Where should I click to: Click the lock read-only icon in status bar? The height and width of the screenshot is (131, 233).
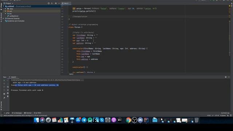point(228,116)
